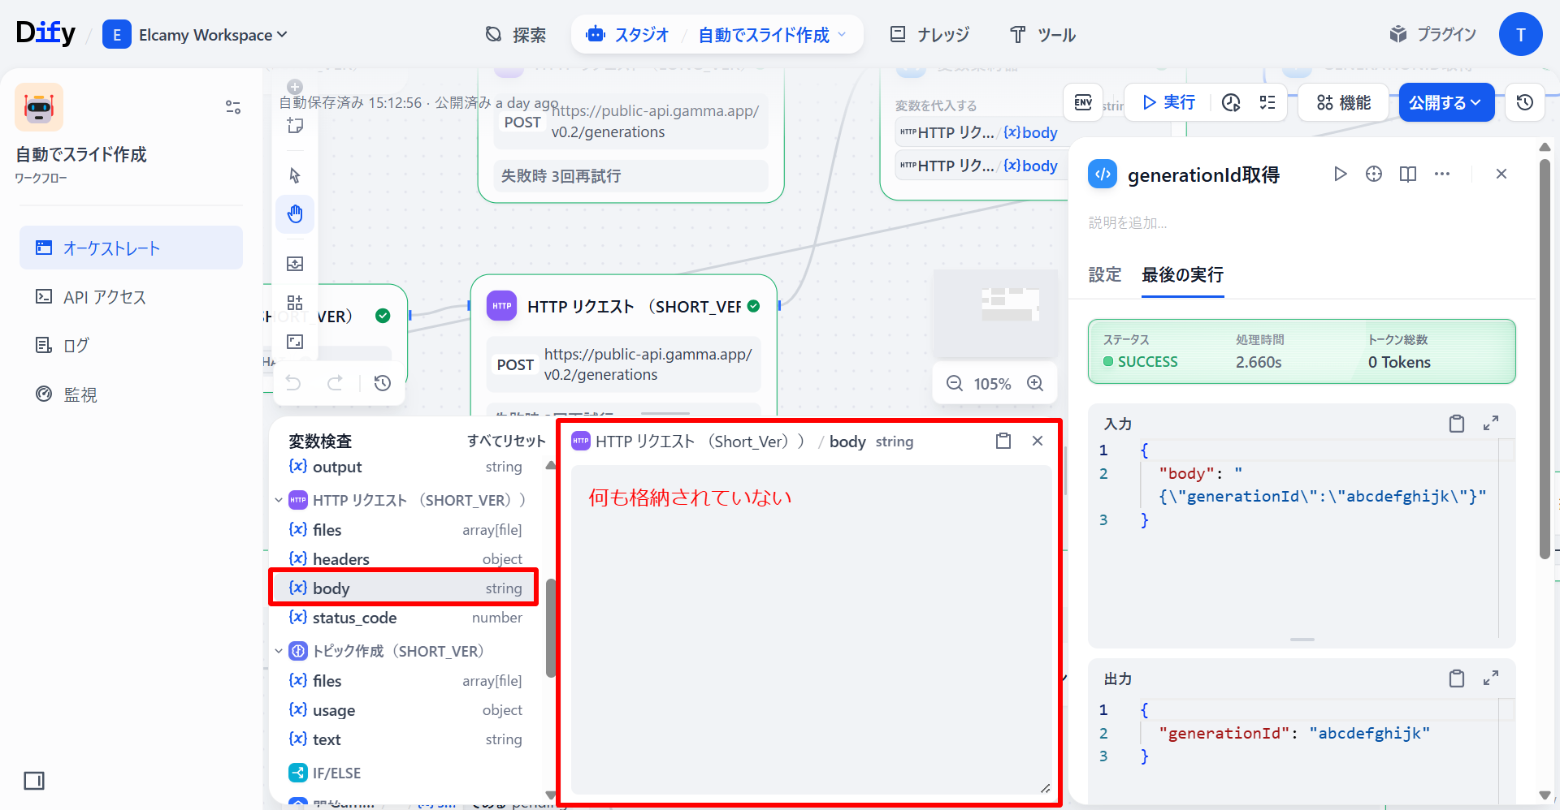Open the checklist icon in the toolbar

pos(1267,102)
